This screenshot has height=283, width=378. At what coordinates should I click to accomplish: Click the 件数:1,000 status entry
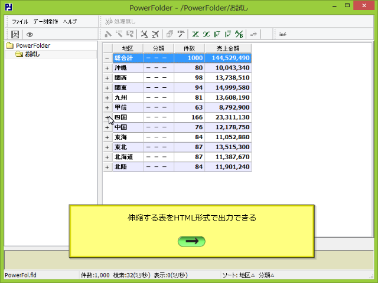[x=95, y=275]
